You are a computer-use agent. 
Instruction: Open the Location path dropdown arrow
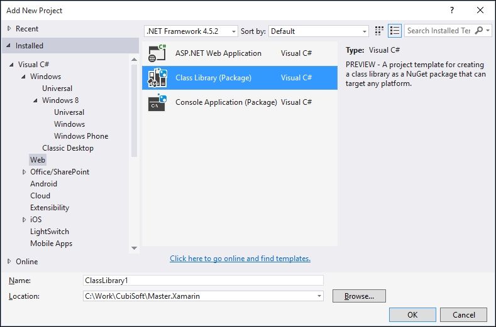tap(319, 296)
